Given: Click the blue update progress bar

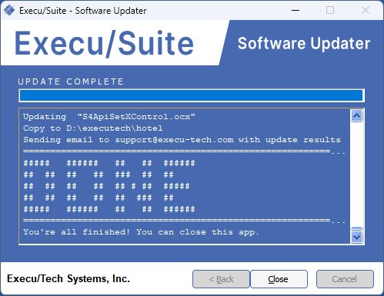Looking at the screenshot, I should tap(192, 95).
